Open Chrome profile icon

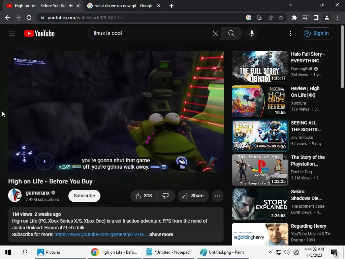[327, 18]
